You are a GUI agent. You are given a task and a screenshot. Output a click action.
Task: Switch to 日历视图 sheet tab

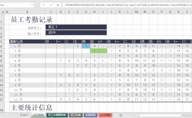[x=38, y=115]
